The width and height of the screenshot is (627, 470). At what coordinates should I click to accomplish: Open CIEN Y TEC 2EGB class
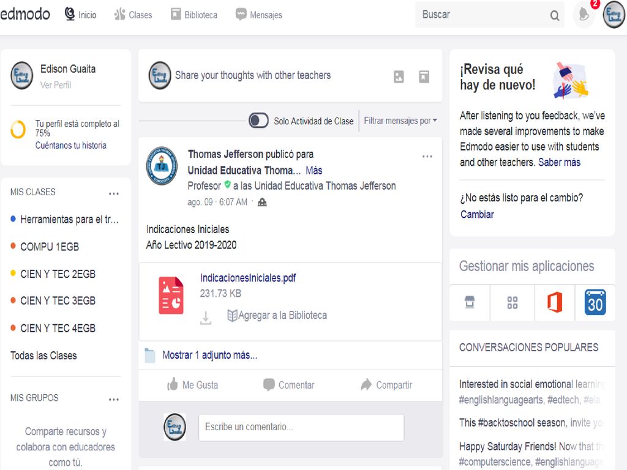click(x=58, y=274)
